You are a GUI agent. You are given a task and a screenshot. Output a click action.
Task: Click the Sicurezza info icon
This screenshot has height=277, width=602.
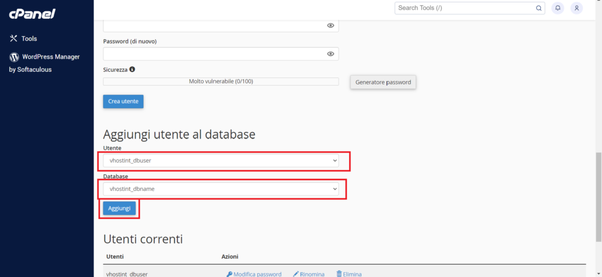132,69
